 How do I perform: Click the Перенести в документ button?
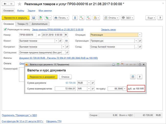point(42,77)
